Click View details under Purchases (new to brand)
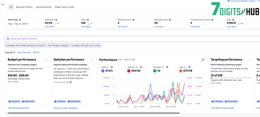 [195, 27]
